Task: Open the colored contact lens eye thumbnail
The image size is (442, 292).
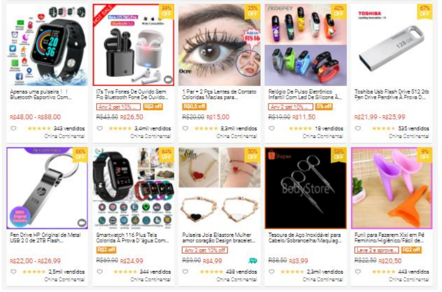Action: pos(219,45)
